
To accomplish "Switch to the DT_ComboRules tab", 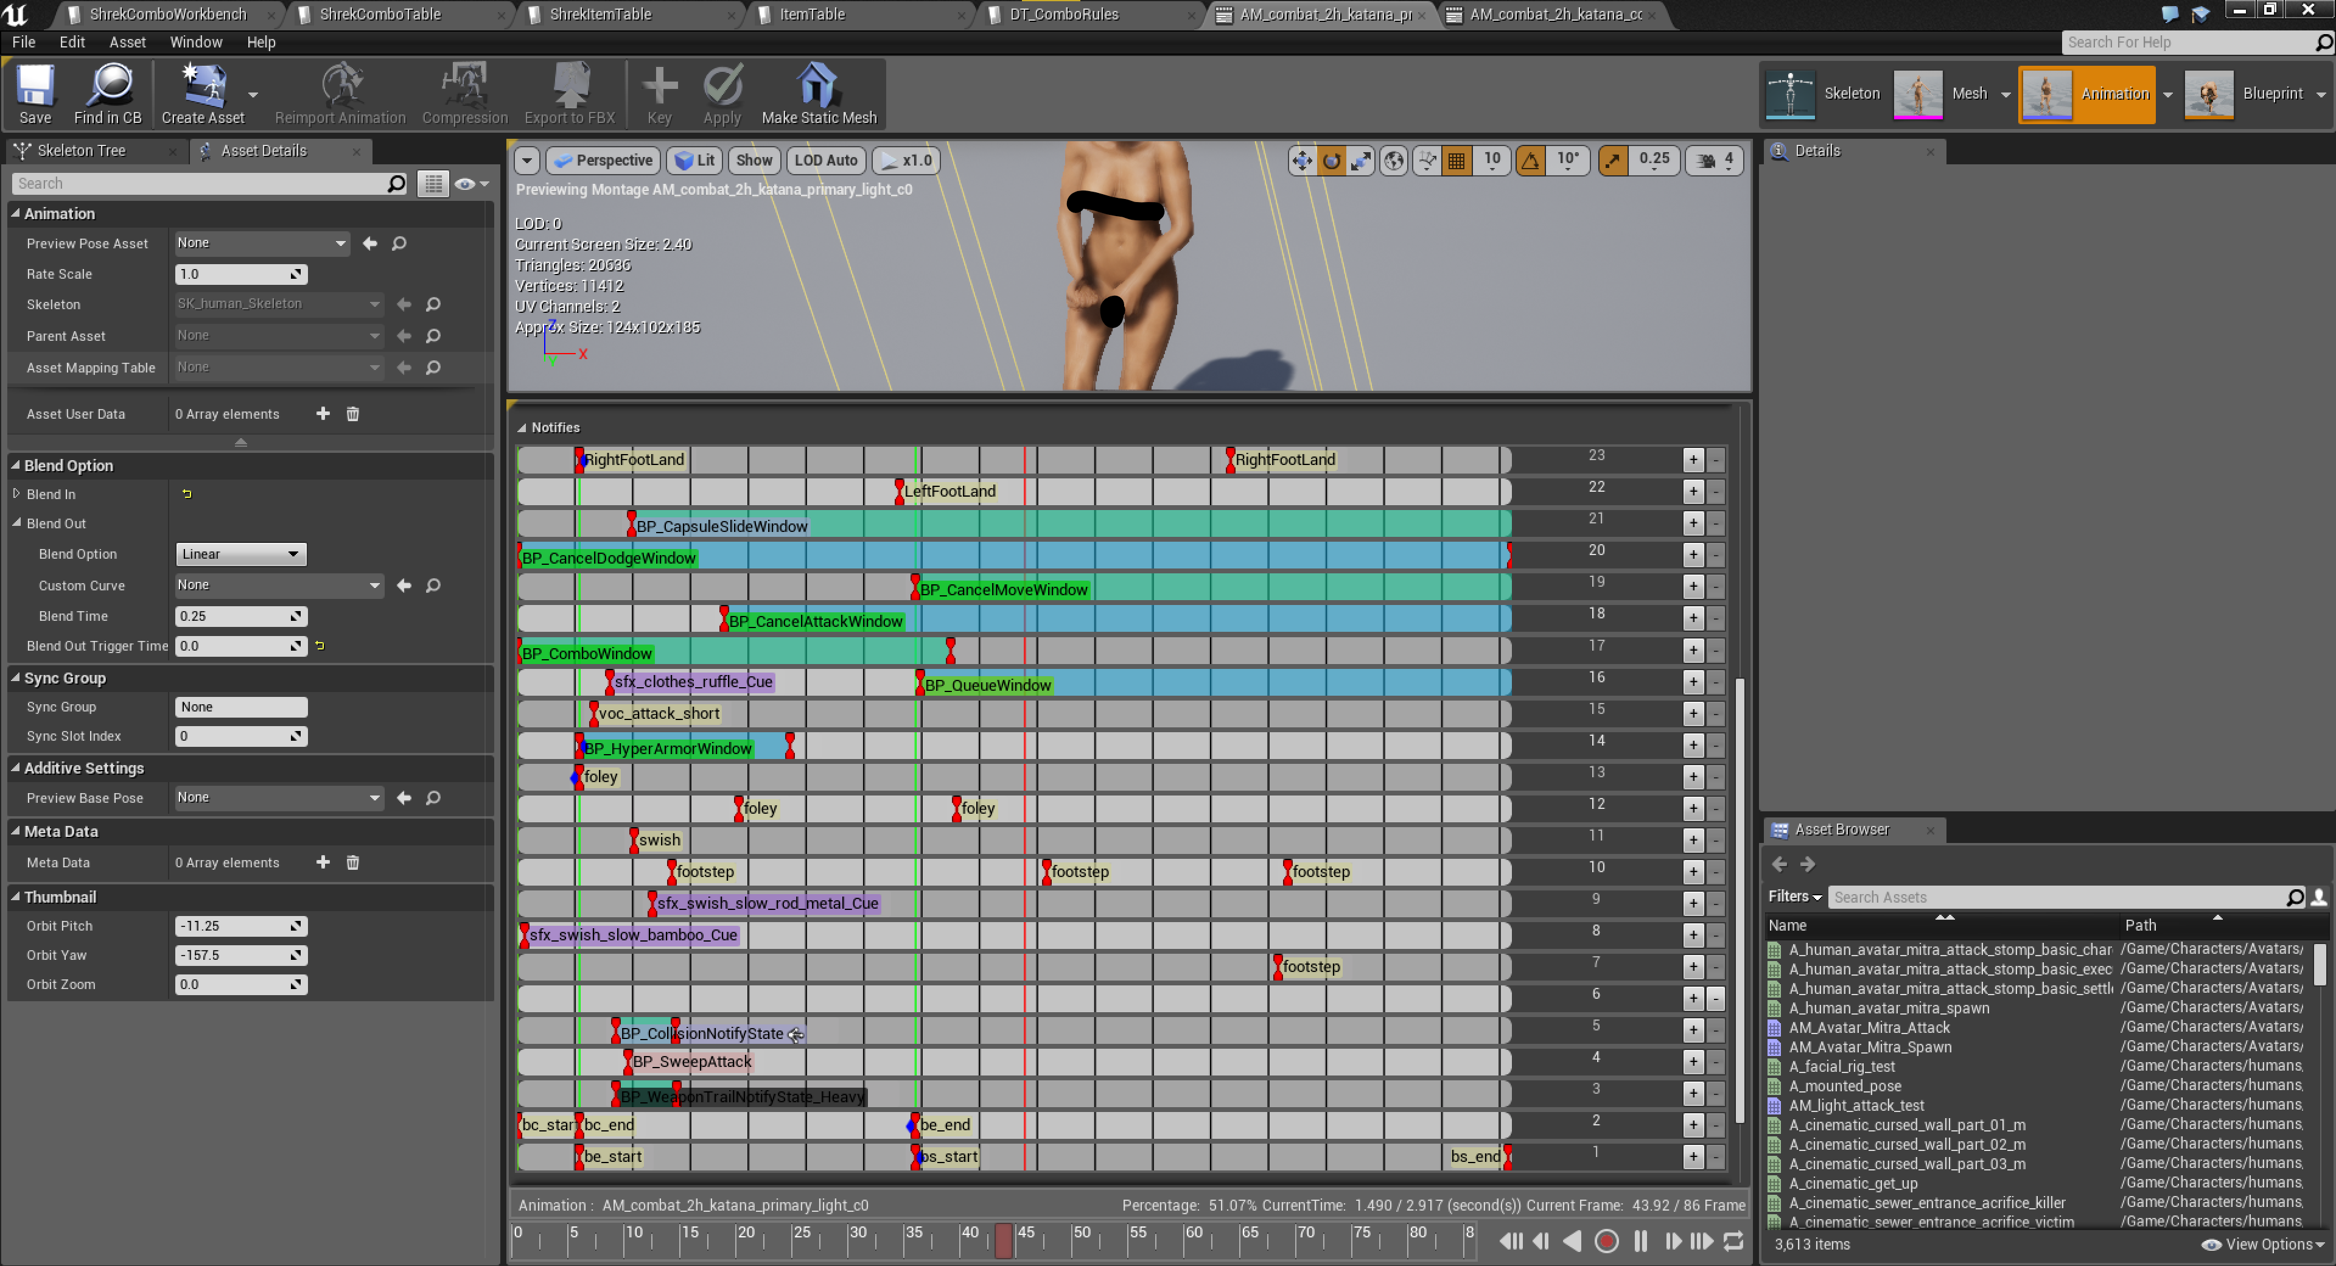I will [x=1064, y=13].
